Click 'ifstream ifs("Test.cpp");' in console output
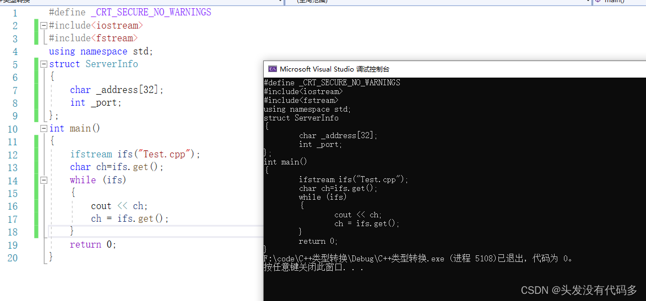646x301 pixels. (x=354, y=180)
